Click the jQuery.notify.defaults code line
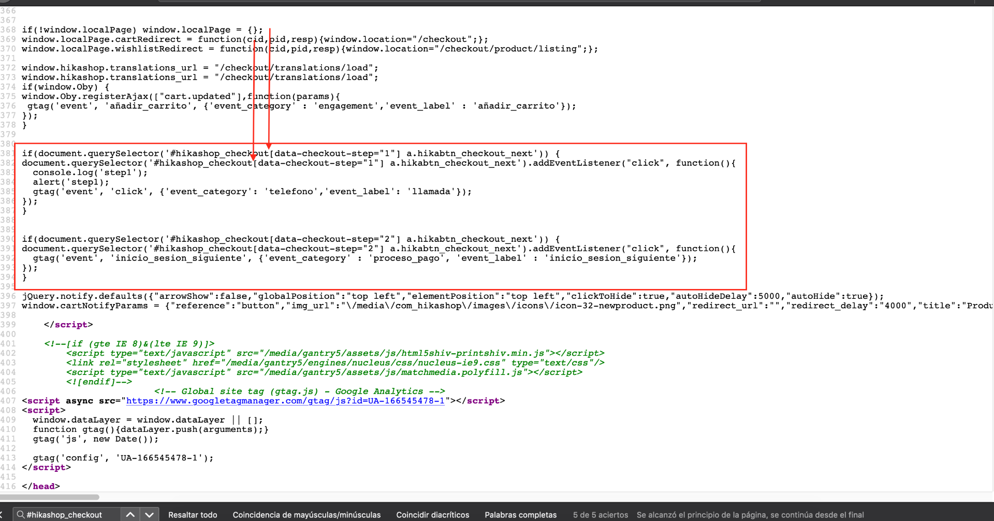 pyautogui.click(x=452, y=296)
